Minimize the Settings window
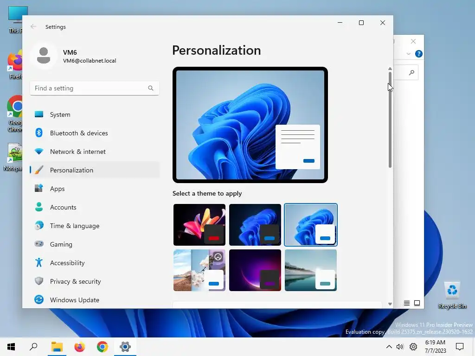Image resolution: width=475 pixels, height=356 pixels. click(x=340, y=23)
